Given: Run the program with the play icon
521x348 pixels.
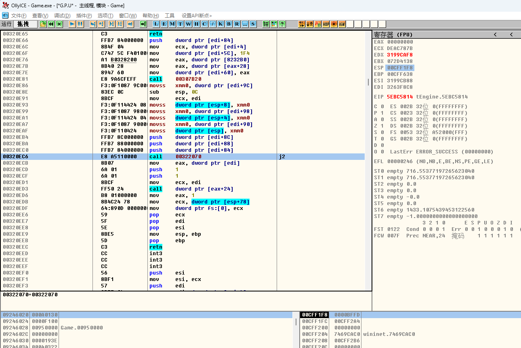Looking at the screenshot, I should click(72, 24).
